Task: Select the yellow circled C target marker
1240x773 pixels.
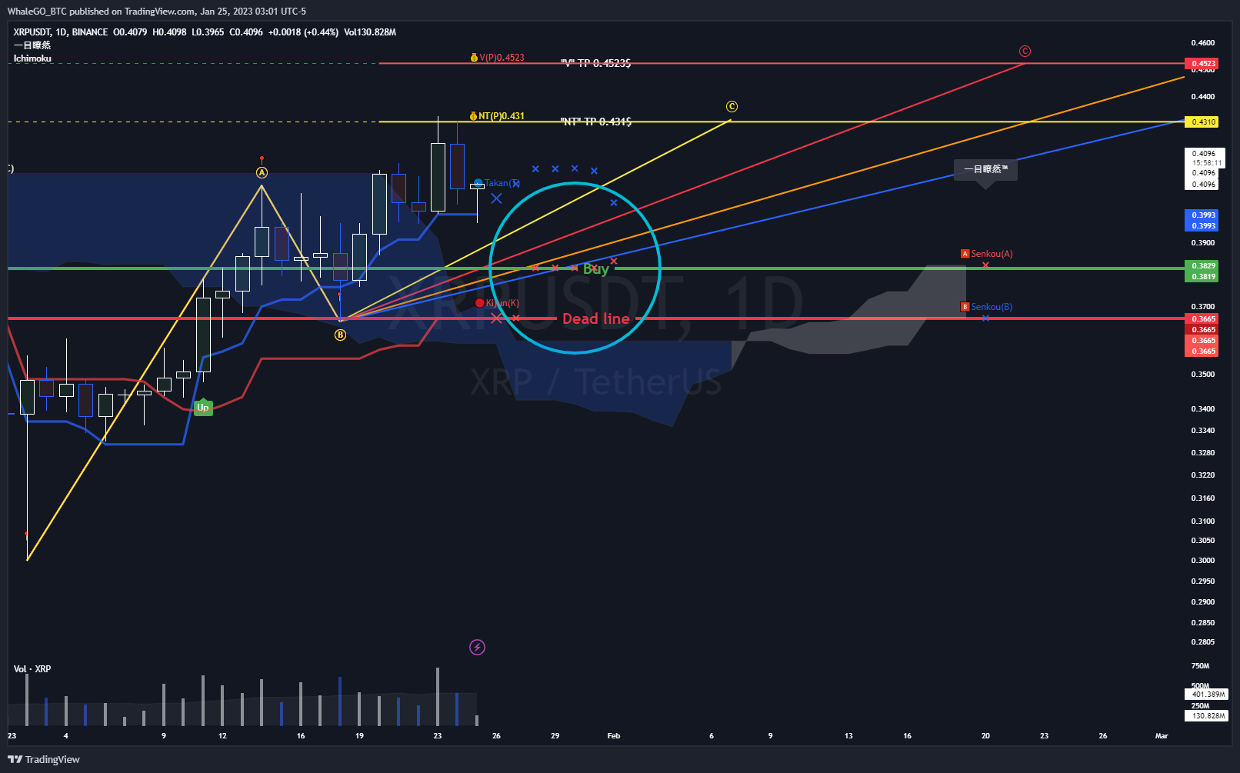Action: tap(732, 107)
